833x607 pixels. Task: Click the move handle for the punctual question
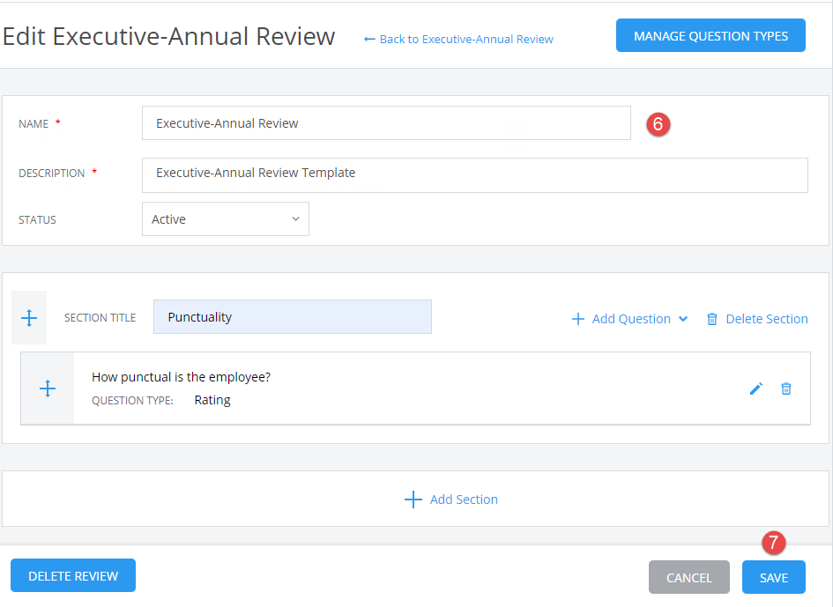tap(48, 389)
